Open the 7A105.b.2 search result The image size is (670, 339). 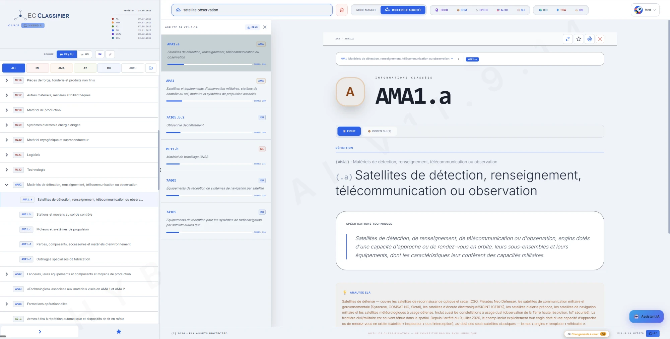pyautogui.click(x=216, y=124)
